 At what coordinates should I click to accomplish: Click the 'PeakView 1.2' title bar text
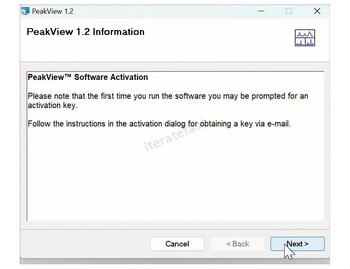53,11
